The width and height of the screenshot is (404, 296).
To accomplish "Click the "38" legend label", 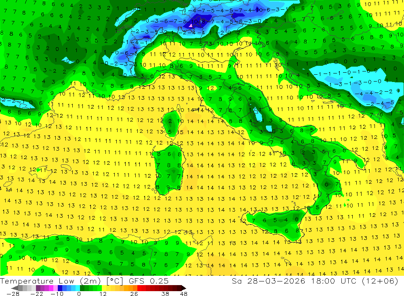I will (165, 294).
